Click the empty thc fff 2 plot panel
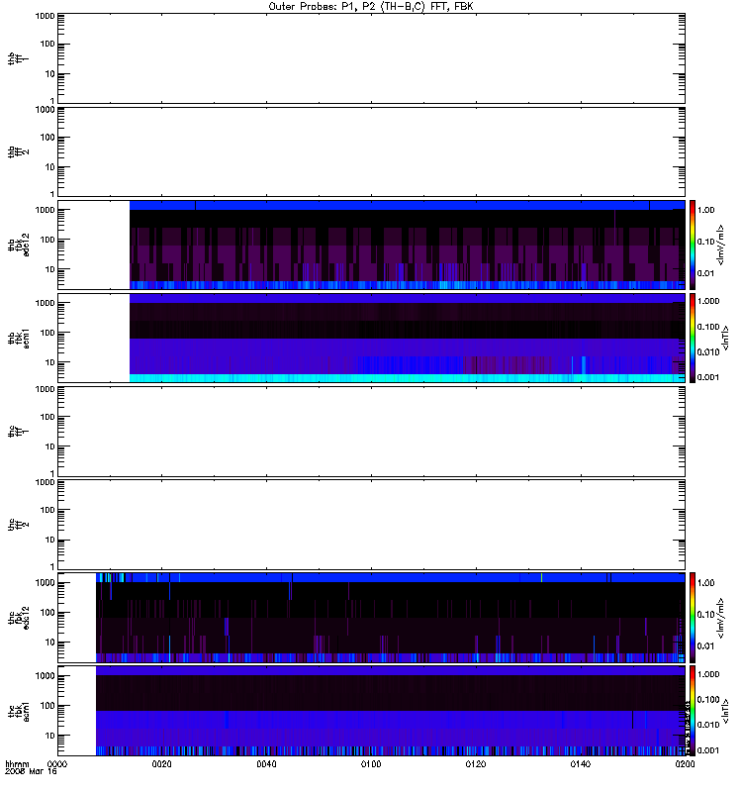Viewport: 742px width, 792px height. [x=371, y=525]
